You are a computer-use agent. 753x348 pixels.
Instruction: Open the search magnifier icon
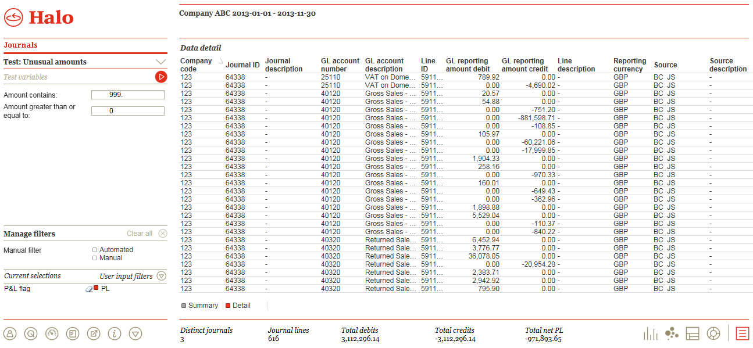[31, 333]
